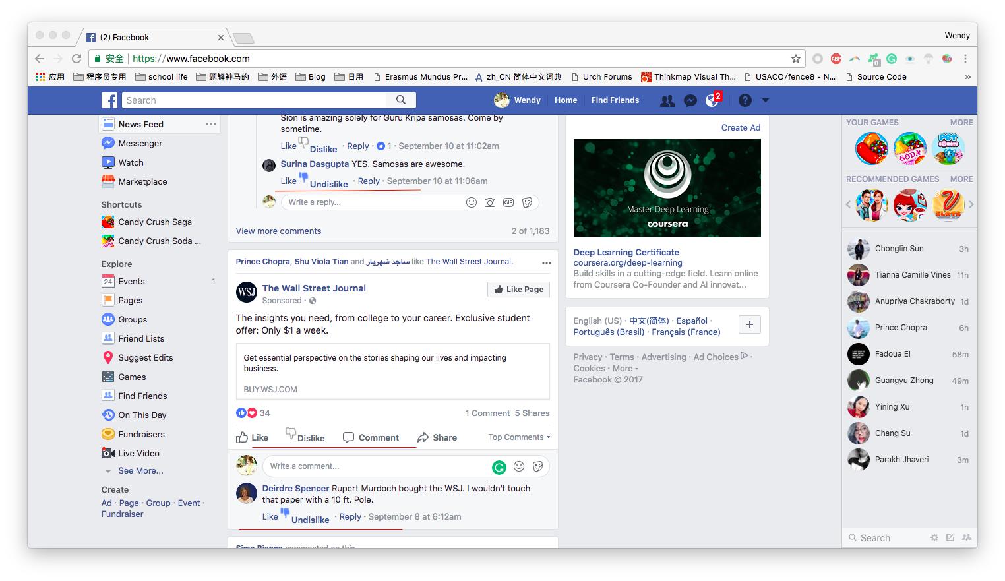This screenshot has height=581, width=1005.
Task: Attach a photo using the reply box camera icon
Action: (489, 202)
